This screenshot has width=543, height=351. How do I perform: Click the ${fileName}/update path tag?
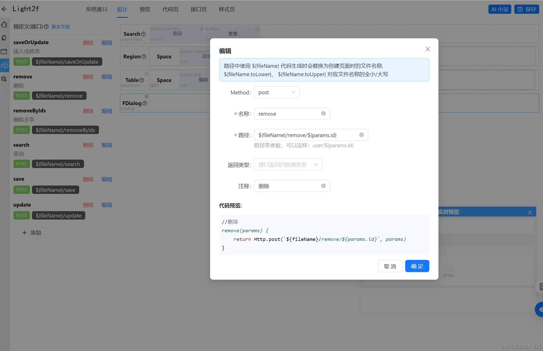[x=59, y=215]
